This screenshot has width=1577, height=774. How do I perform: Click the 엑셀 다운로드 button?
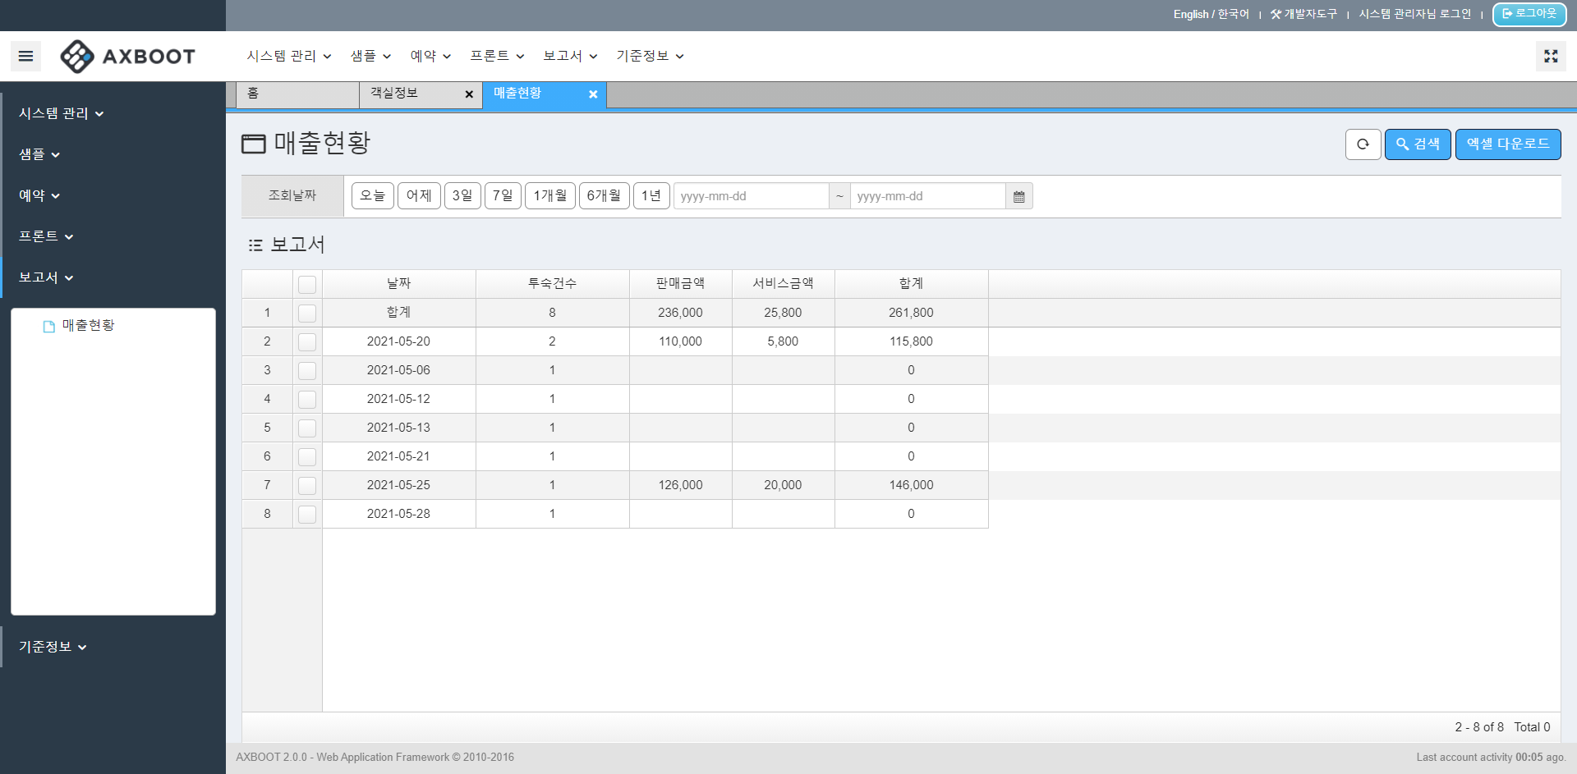click(1508, 144)
